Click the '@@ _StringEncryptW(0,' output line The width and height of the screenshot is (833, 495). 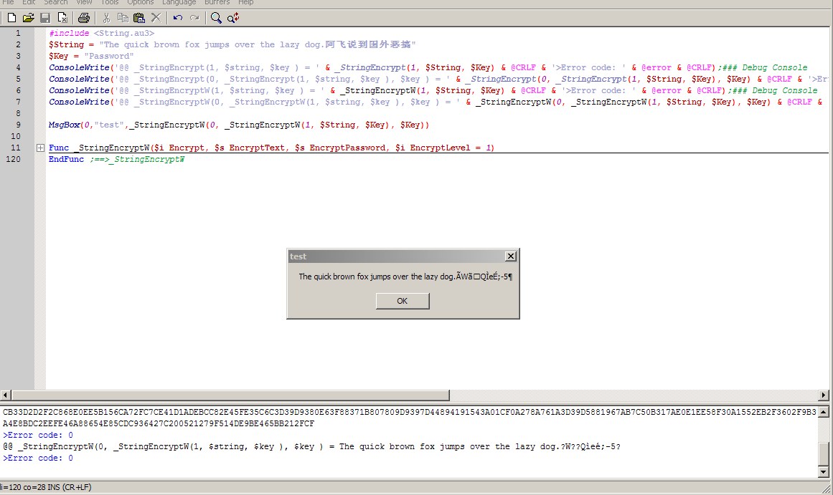tap(311, 447)
